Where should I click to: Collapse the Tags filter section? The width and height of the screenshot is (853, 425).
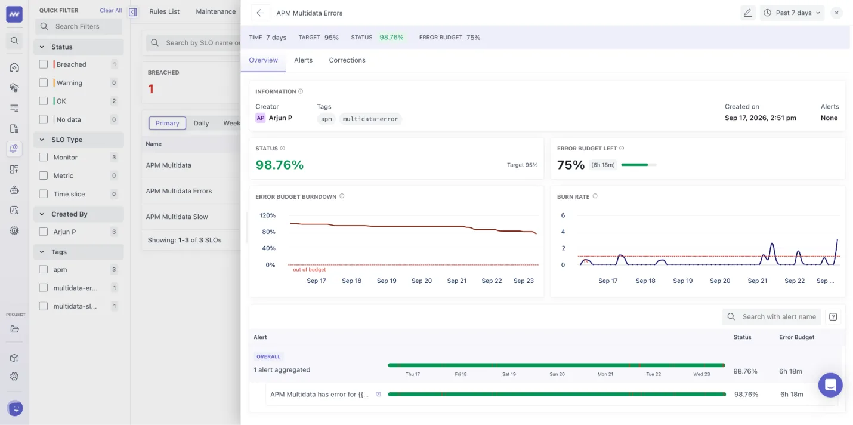pos(78,252)
